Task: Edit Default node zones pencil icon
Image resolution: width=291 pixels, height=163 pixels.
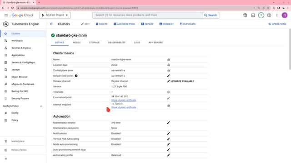Action: 169,76
